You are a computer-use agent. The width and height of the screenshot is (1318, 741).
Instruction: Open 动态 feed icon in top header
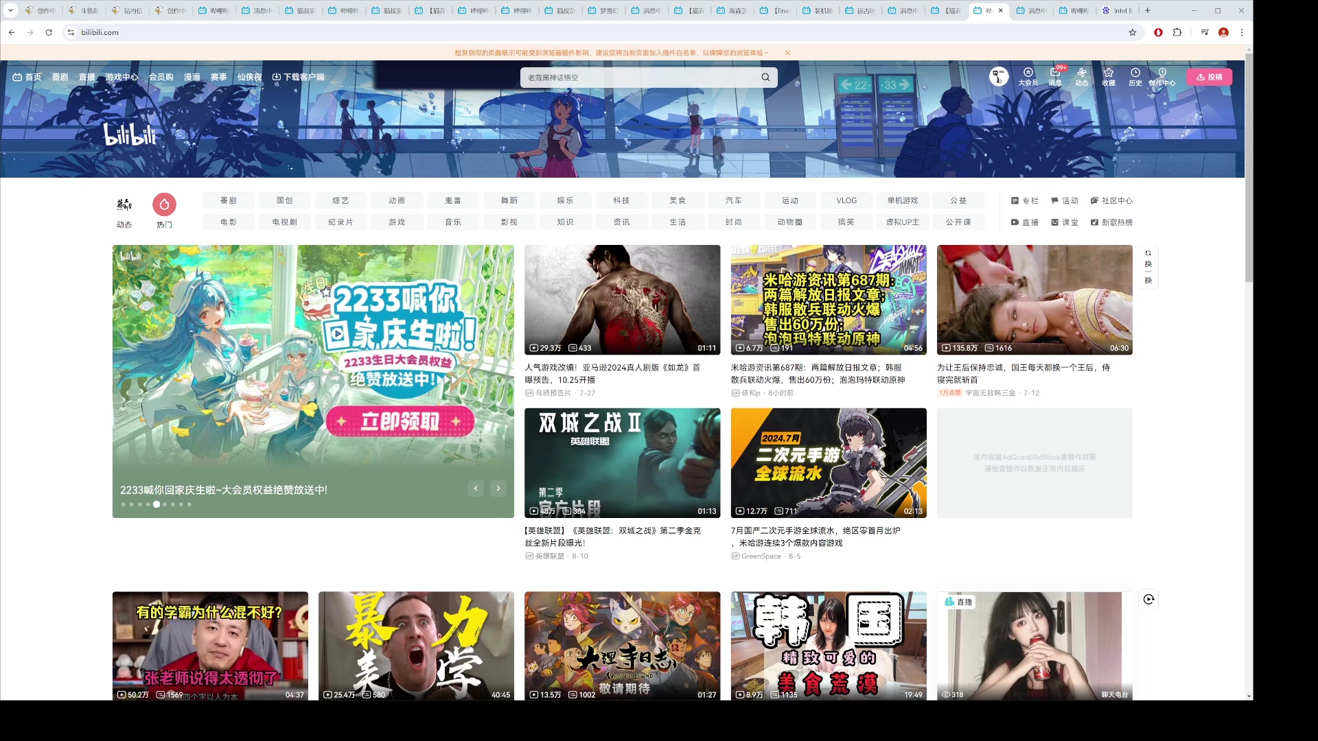pos(1082,76)
